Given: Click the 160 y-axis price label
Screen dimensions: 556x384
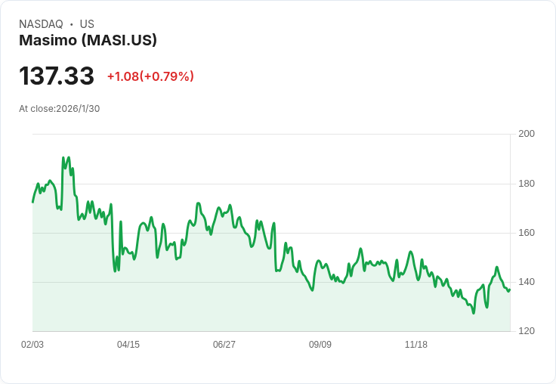Looking at the screenshot, I should (x=527, y=233).
